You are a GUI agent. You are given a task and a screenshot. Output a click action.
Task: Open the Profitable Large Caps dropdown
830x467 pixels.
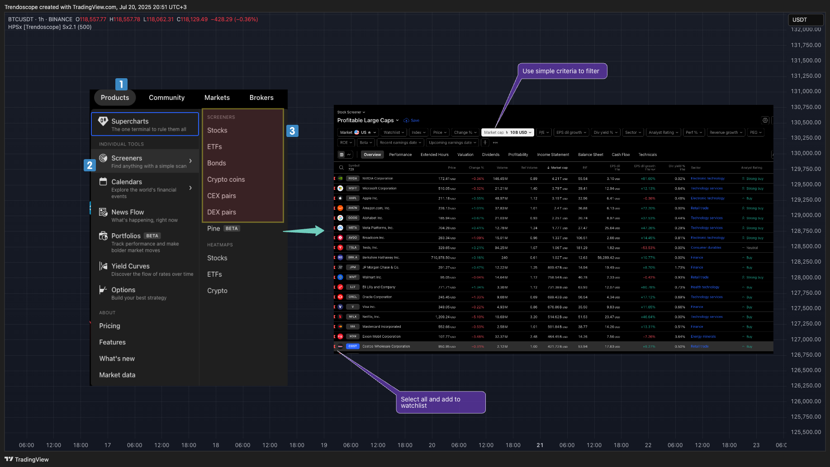[368, 120]
